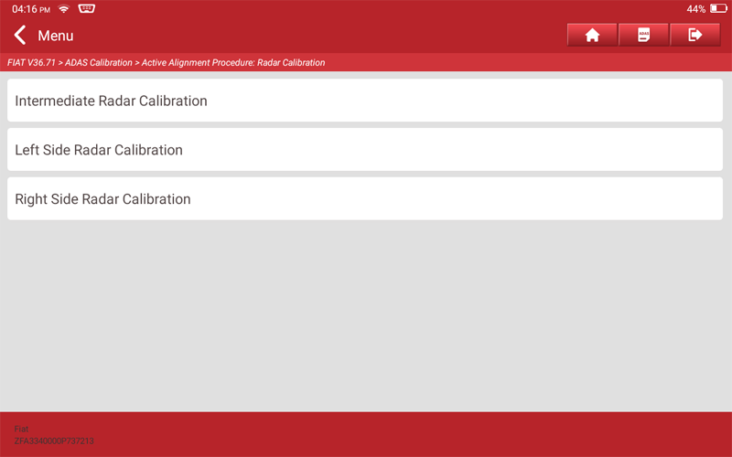The width and height of the screenshot is (732, 457).
Task: Tap the VCI connector status icon
Action: pos(87,9)
